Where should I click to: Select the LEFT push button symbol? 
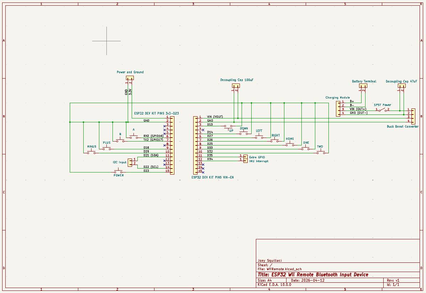pyautogui.click(x=259, y=137)
